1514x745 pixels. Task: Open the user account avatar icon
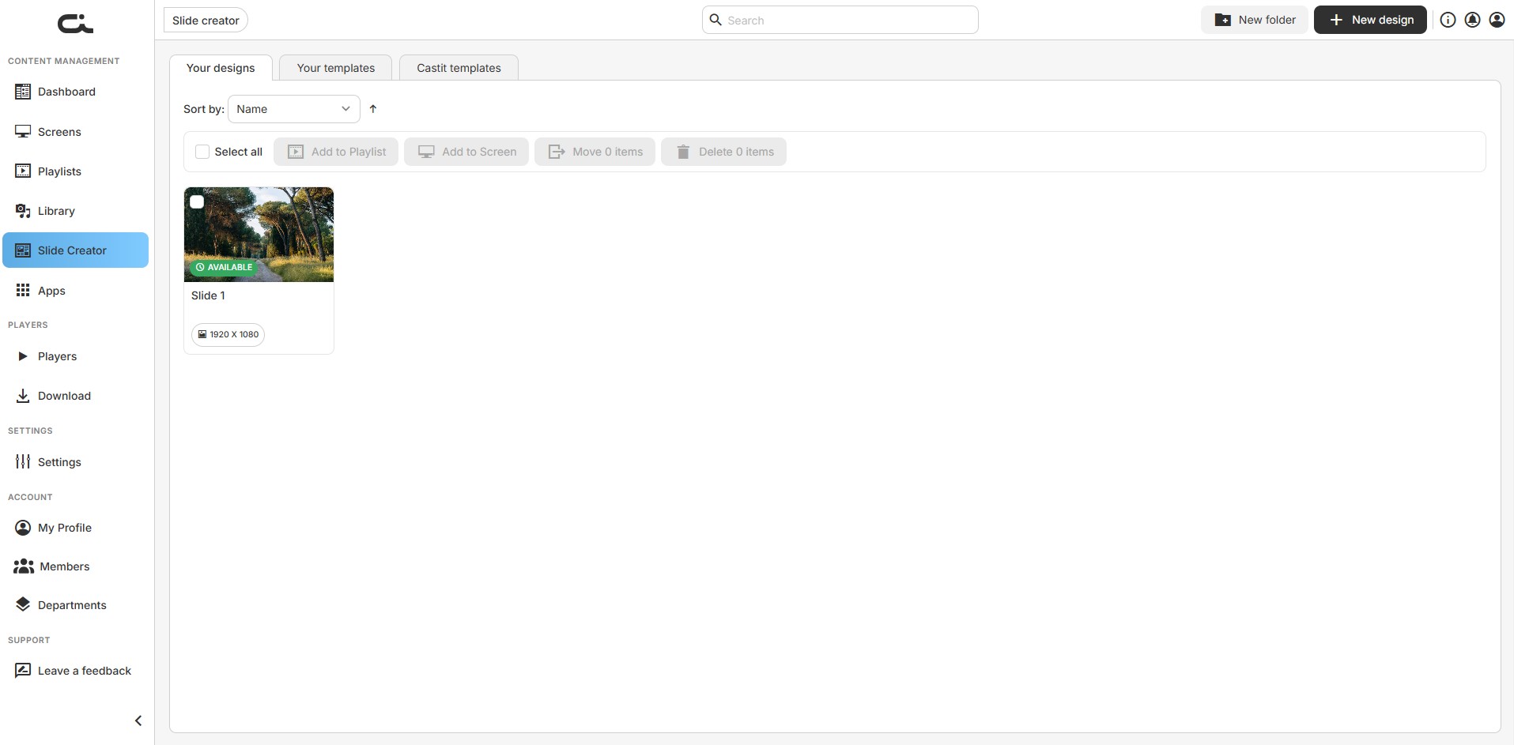(1497, 20)
